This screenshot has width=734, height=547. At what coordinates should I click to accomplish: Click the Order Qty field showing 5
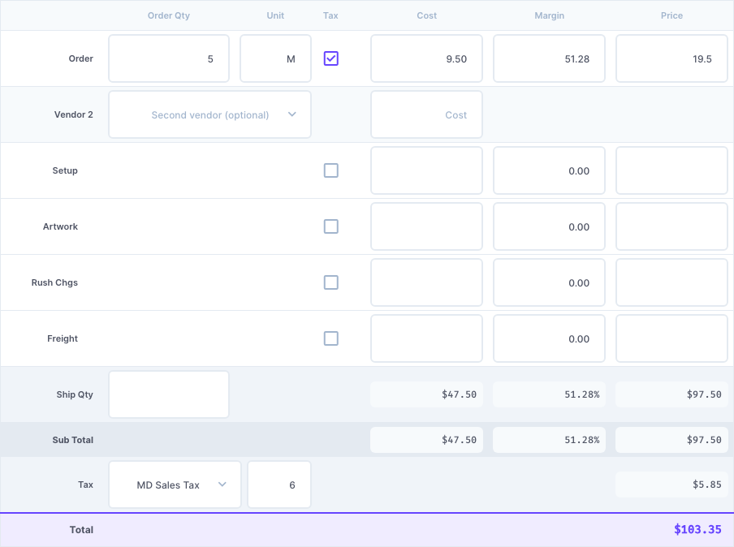coord(169,58)
